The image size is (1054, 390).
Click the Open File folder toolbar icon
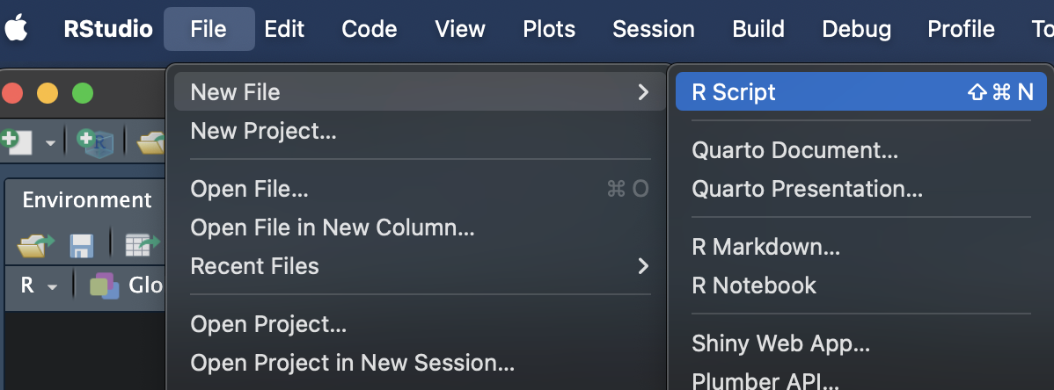point(153,141)
